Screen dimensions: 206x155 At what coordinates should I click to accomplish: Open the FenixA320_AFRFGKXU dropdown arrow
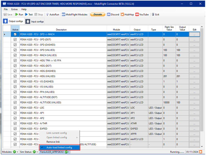pyautogui.click(x=69, y=152)
